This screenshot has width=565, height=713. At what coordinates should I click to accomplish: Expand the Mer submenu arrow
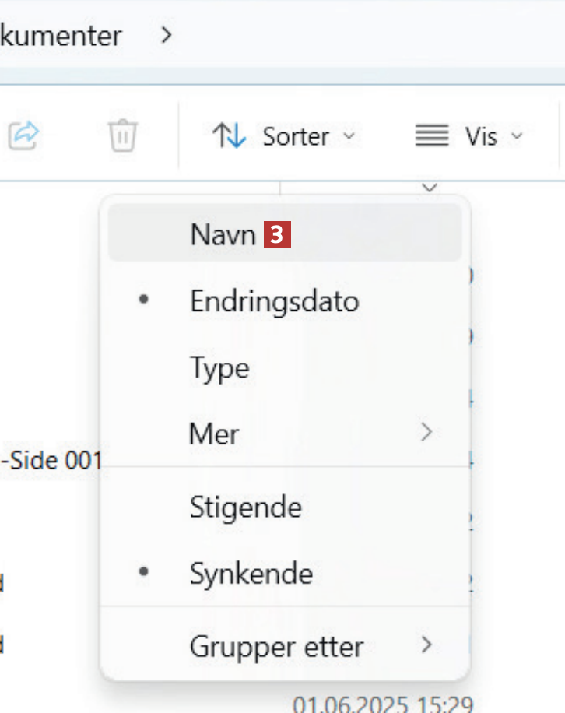[x=426, y=433]
